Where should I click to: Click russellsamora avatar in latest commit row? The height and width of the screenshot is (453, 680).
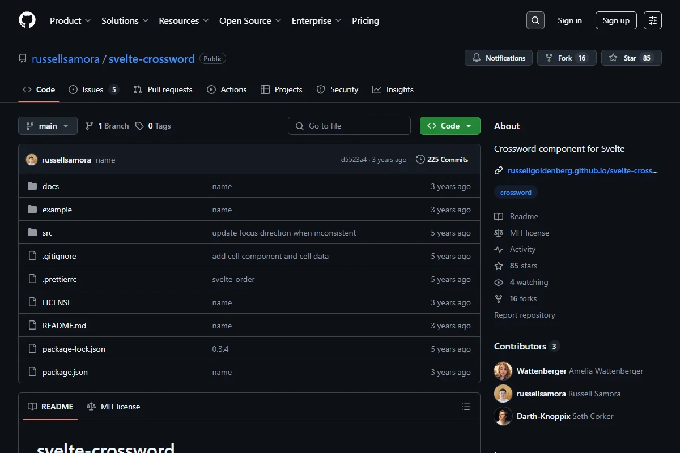pos(32,160)
